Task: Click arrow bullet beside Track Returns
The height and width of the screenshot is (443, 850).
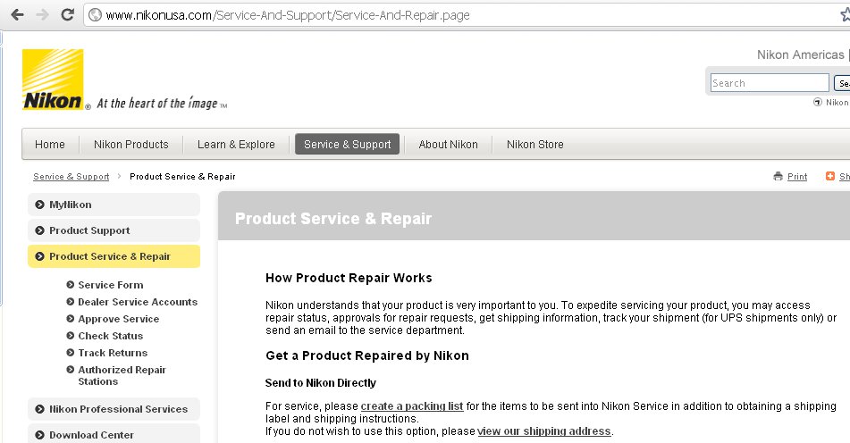Action: [70, 353]
